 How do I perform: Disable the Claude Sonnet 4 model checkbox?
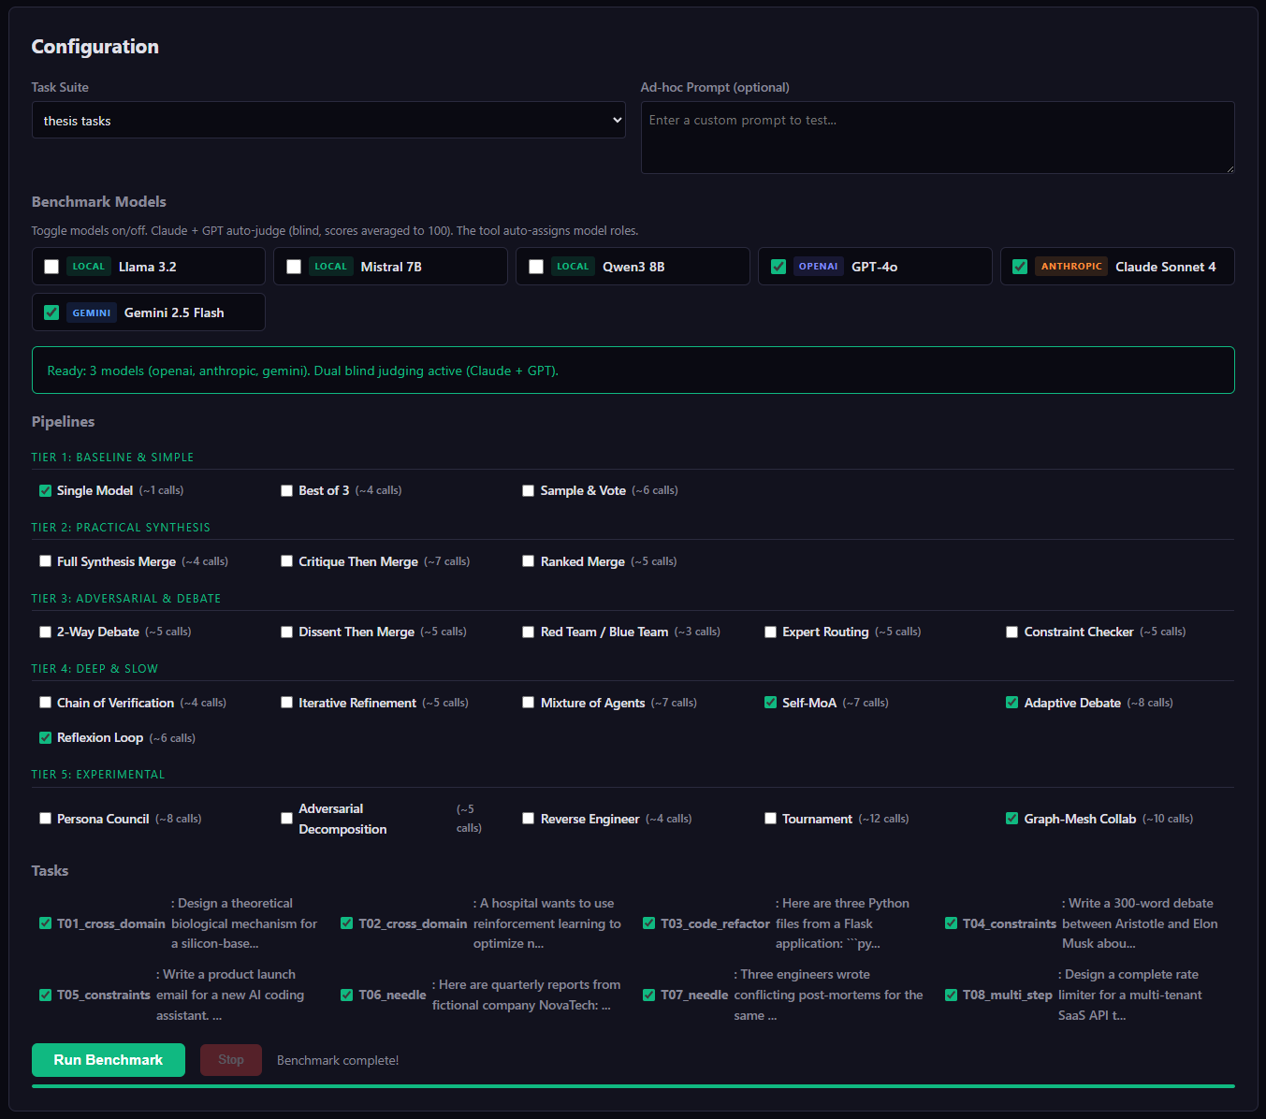1020,267
